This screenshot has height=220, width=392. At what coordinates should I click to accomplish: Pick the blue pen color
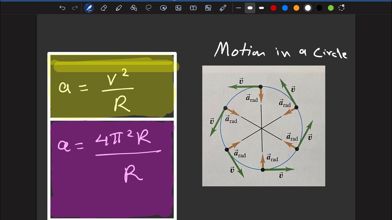coord(285,8)
